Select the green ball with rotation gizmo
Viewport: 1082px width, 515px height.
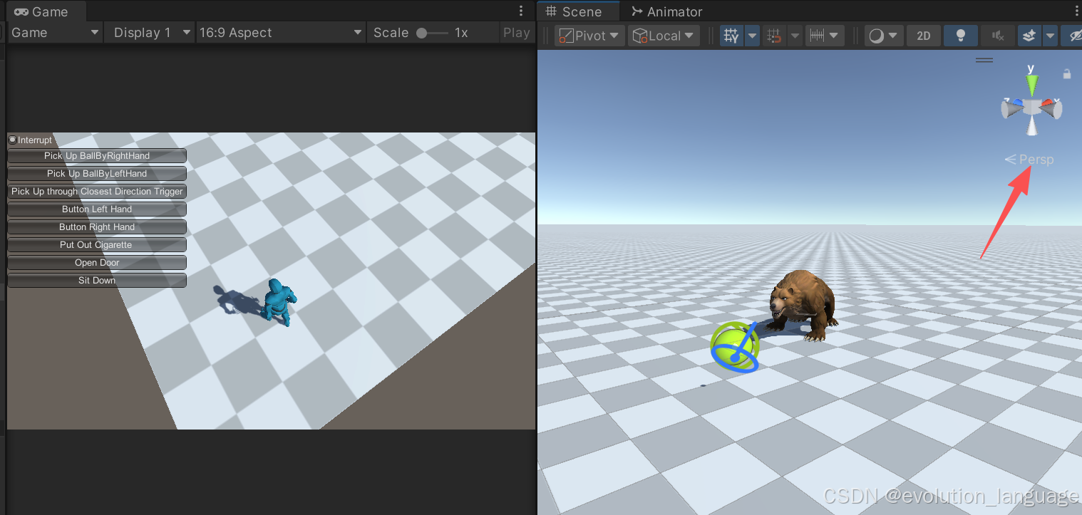click(x=735, y=346)
